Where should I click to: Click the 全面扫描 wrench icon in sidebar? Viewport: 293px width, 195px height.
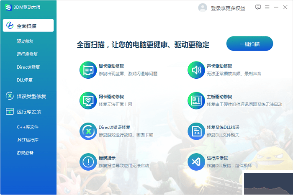[x=10, y=26]
